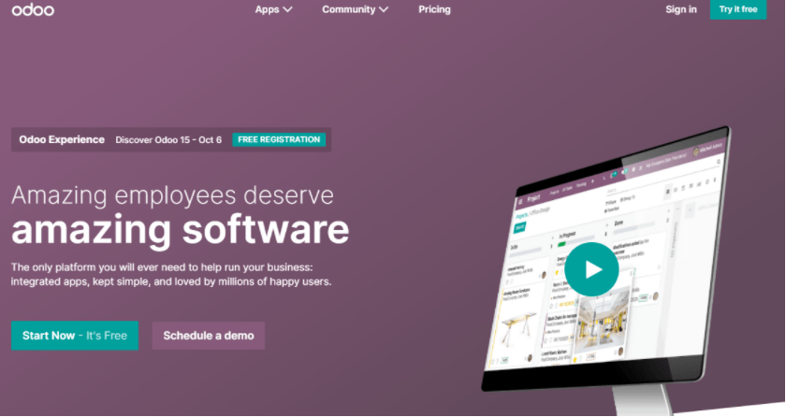Click the FREE REGISTRATION badge

(x=279, y=139)
